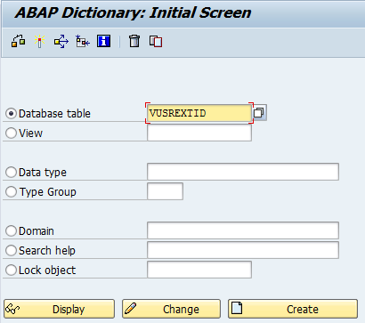365x323 pixels.
Task: Select the View radio button
Action: pyautogui.click(x=11, y=133)
